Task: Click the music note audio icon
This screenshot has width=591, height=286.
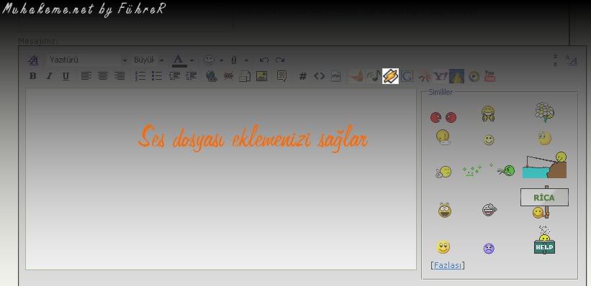Action: point(374,76)
